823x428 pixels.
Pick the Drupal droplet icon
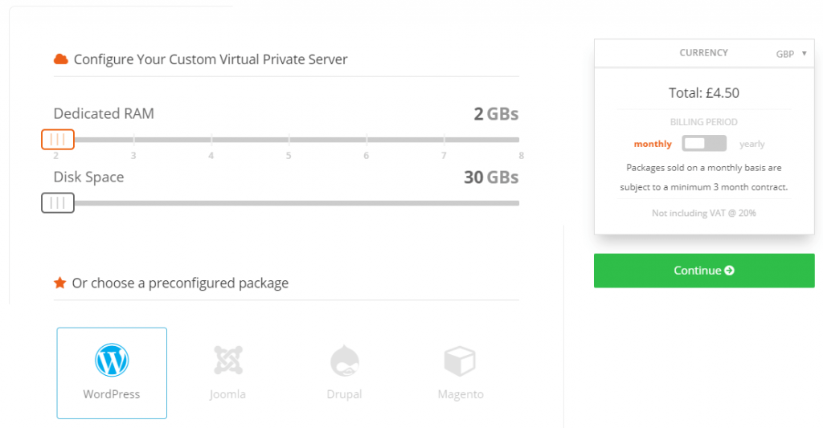click(344, 361)
